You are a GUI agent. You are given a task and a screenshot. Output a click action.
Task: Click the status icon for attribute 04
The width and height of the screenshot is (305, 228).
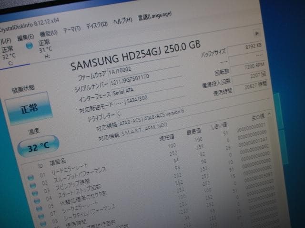(x=37, y=201)
